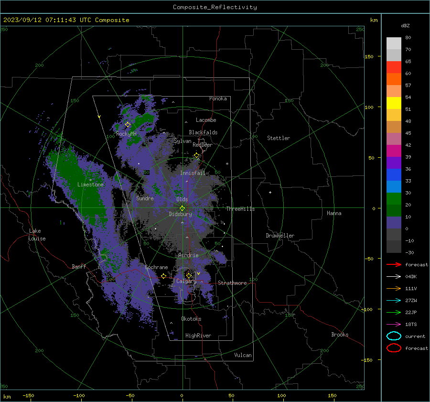Select the red forecast ellipse legend icon
The image size is (430, 402).
pos(394,348)
